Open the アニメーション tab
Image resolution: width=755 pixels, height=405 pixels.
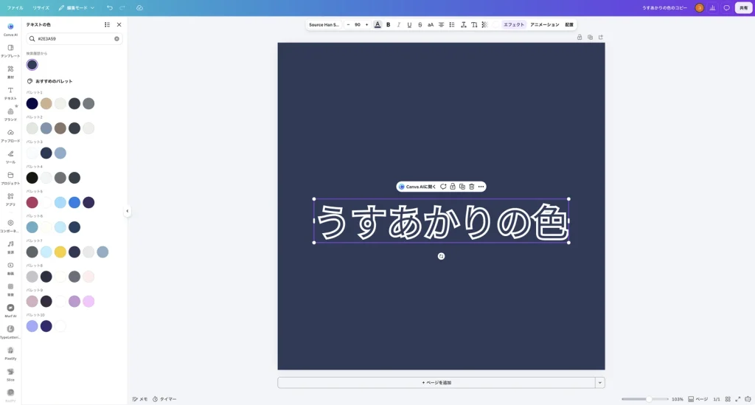point(545,24)
